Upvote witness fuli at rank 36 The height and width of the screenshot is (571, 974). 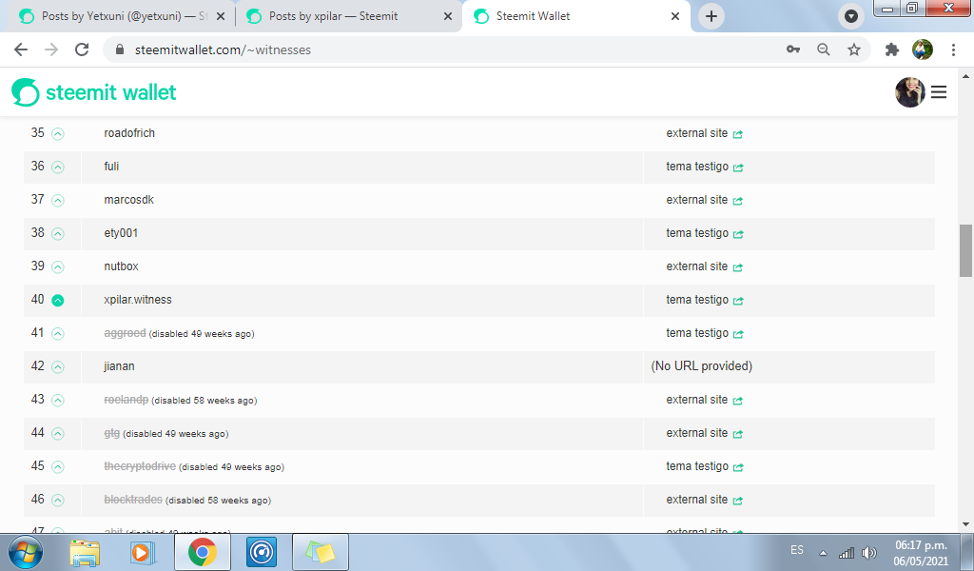(58, 167)
